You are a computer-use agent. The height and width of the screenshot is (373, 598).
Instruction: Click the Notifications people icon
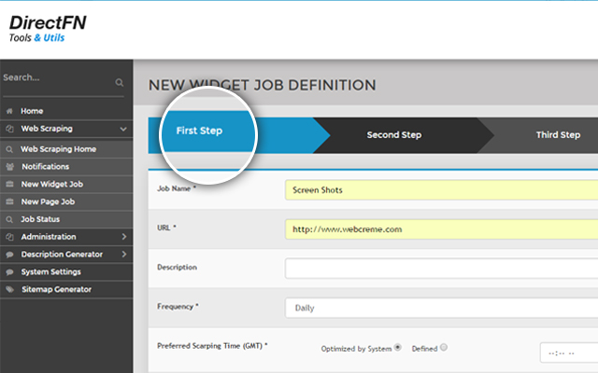10,167
